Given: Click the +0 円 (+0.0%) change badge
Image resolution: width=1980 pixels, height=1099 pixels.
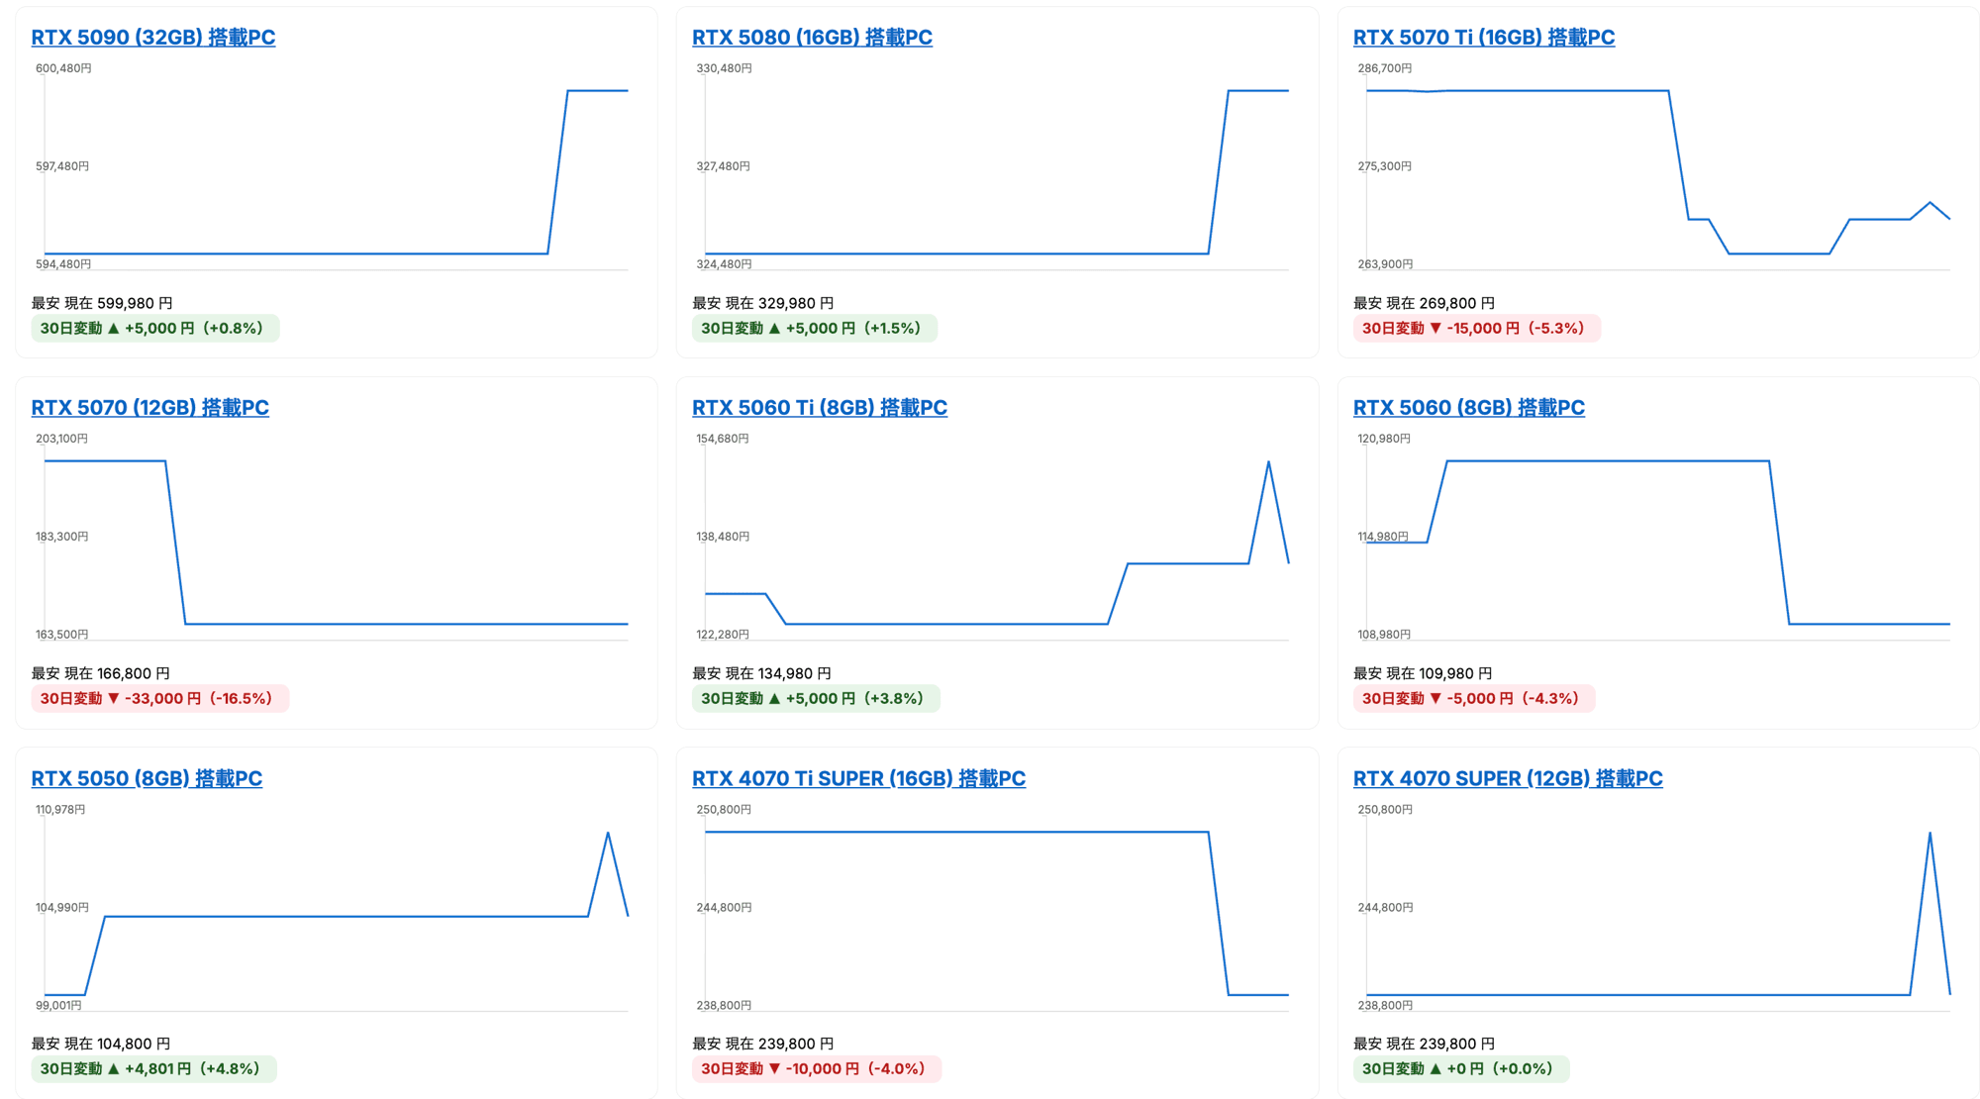Looking at the screenshot, I should pos(1460,1069).
